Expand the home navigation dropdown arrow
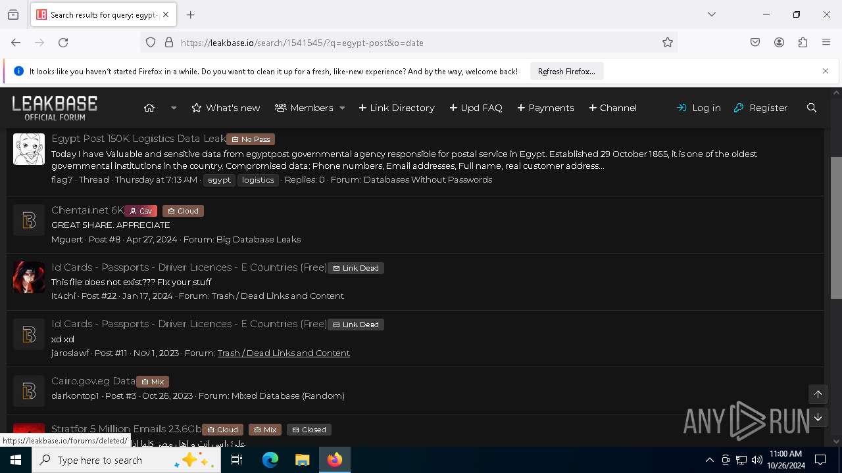Screen dimensions: 842x473 point(174,108)
